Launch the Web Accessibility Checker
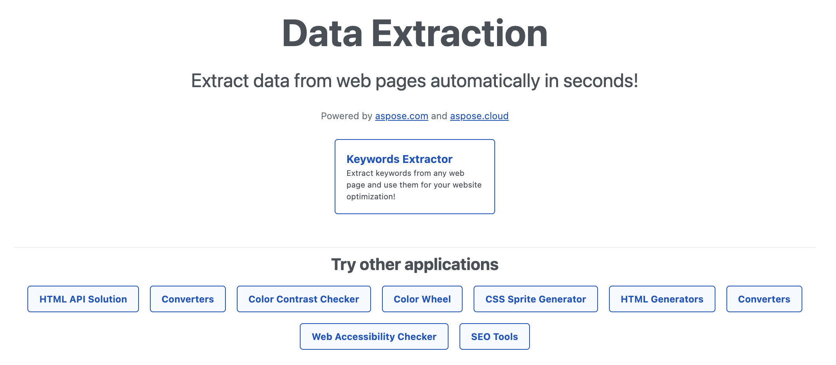 [373, 336]
